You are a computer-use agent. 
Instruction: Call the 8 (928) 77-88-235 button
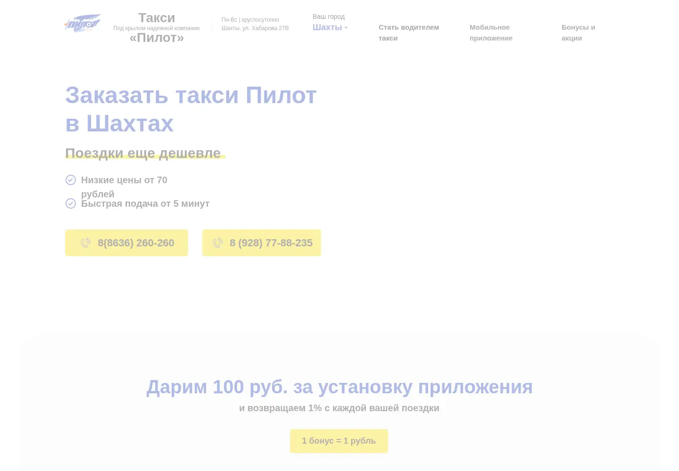pos(262,243)
